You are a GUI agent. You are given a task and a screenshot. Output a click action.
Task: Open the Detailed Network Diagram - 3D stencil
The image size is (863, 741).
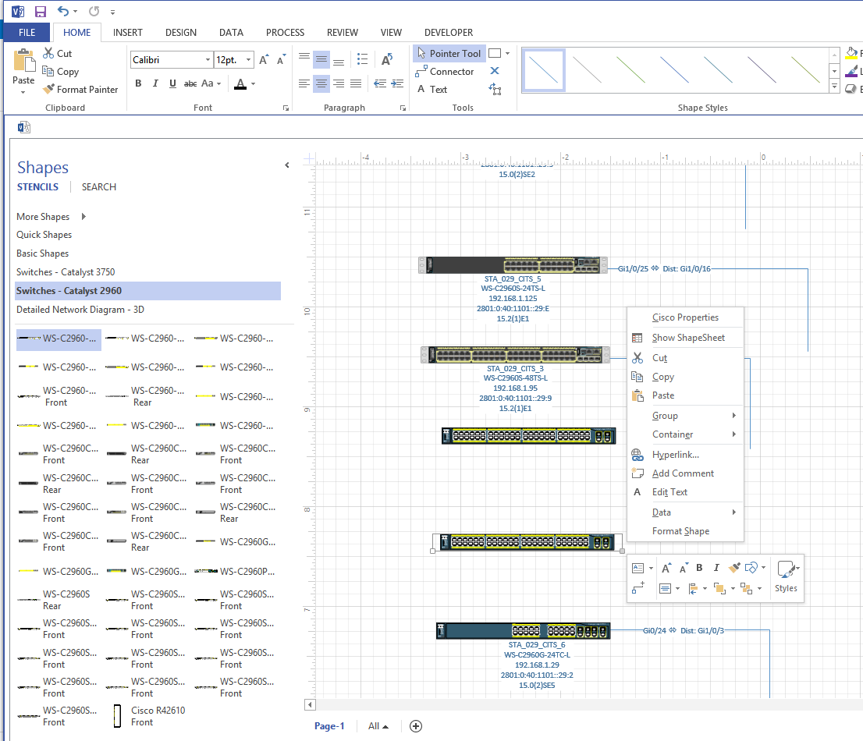(80, 309)
